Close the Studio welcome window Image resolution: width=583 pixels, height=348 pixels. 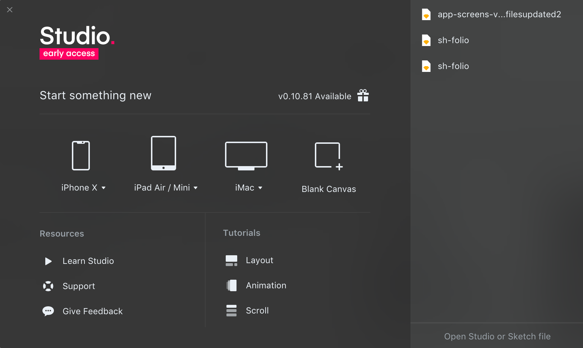click(x=10, y=10)
